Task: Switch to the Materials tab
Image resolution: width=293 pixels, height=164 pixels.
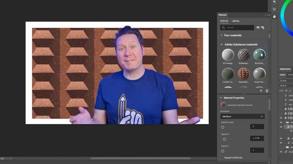Action: [x=224, y=21]
